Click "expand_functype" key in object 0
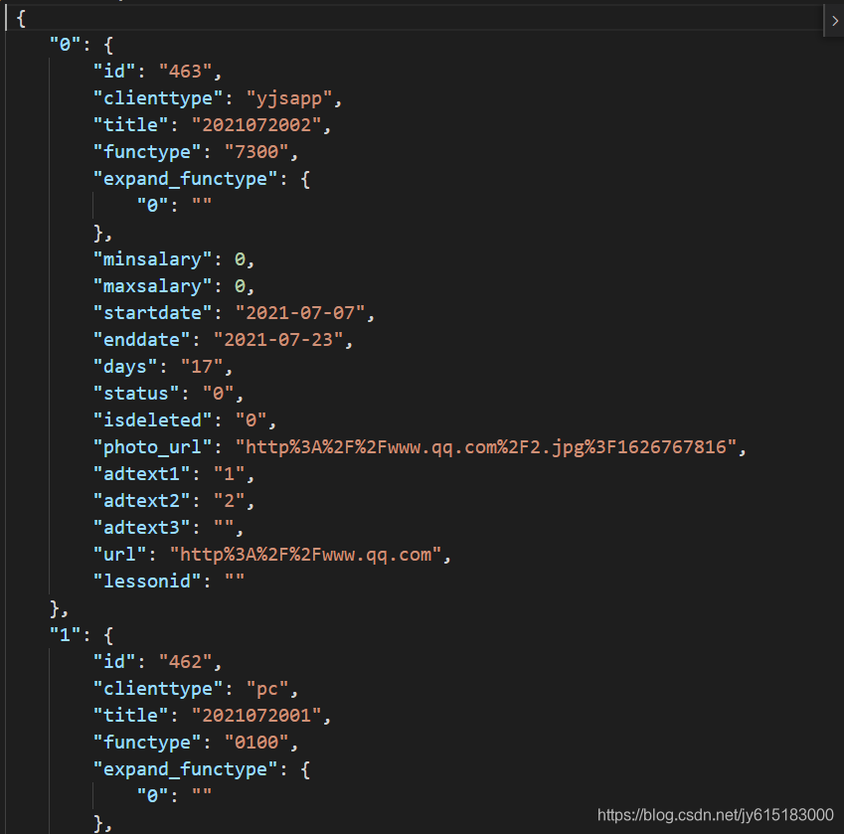This screenshot has width=844, height=834. (185, 179)
